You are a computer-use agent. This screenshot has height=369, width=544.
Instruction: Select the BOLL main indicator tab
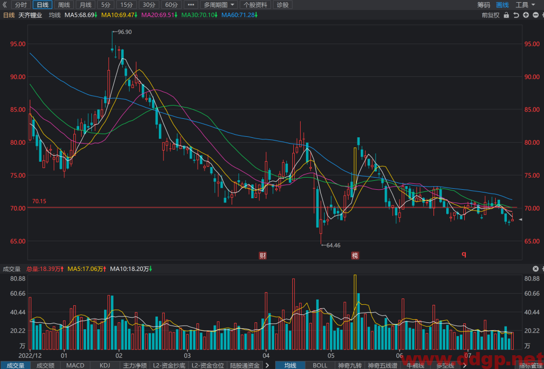[x=320, y=365]
